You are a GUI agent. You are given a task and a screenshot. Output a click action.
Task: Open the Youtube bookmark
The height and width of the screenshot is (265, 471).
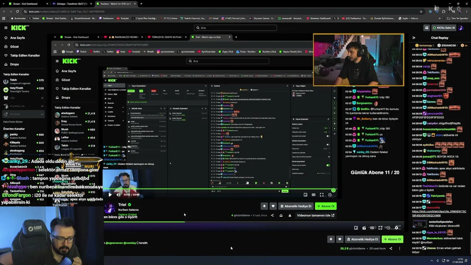click(123, 18)
